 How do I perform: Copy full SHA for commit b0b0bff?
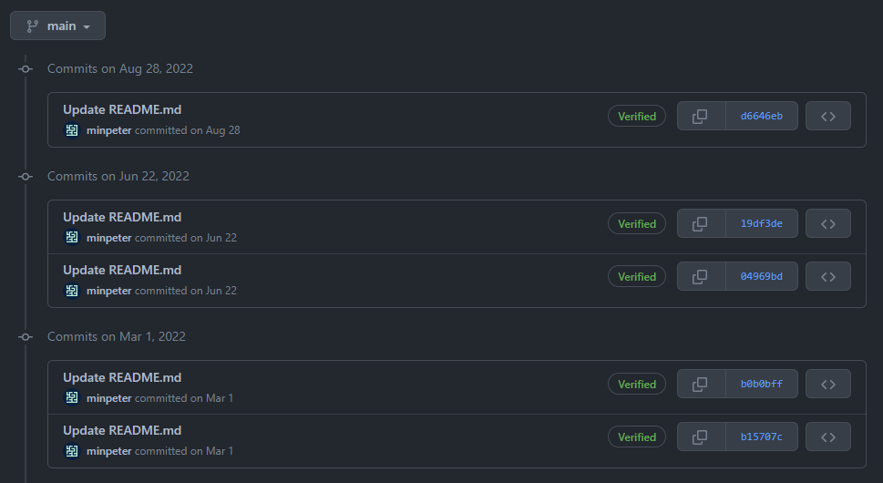tap(701, 385)
